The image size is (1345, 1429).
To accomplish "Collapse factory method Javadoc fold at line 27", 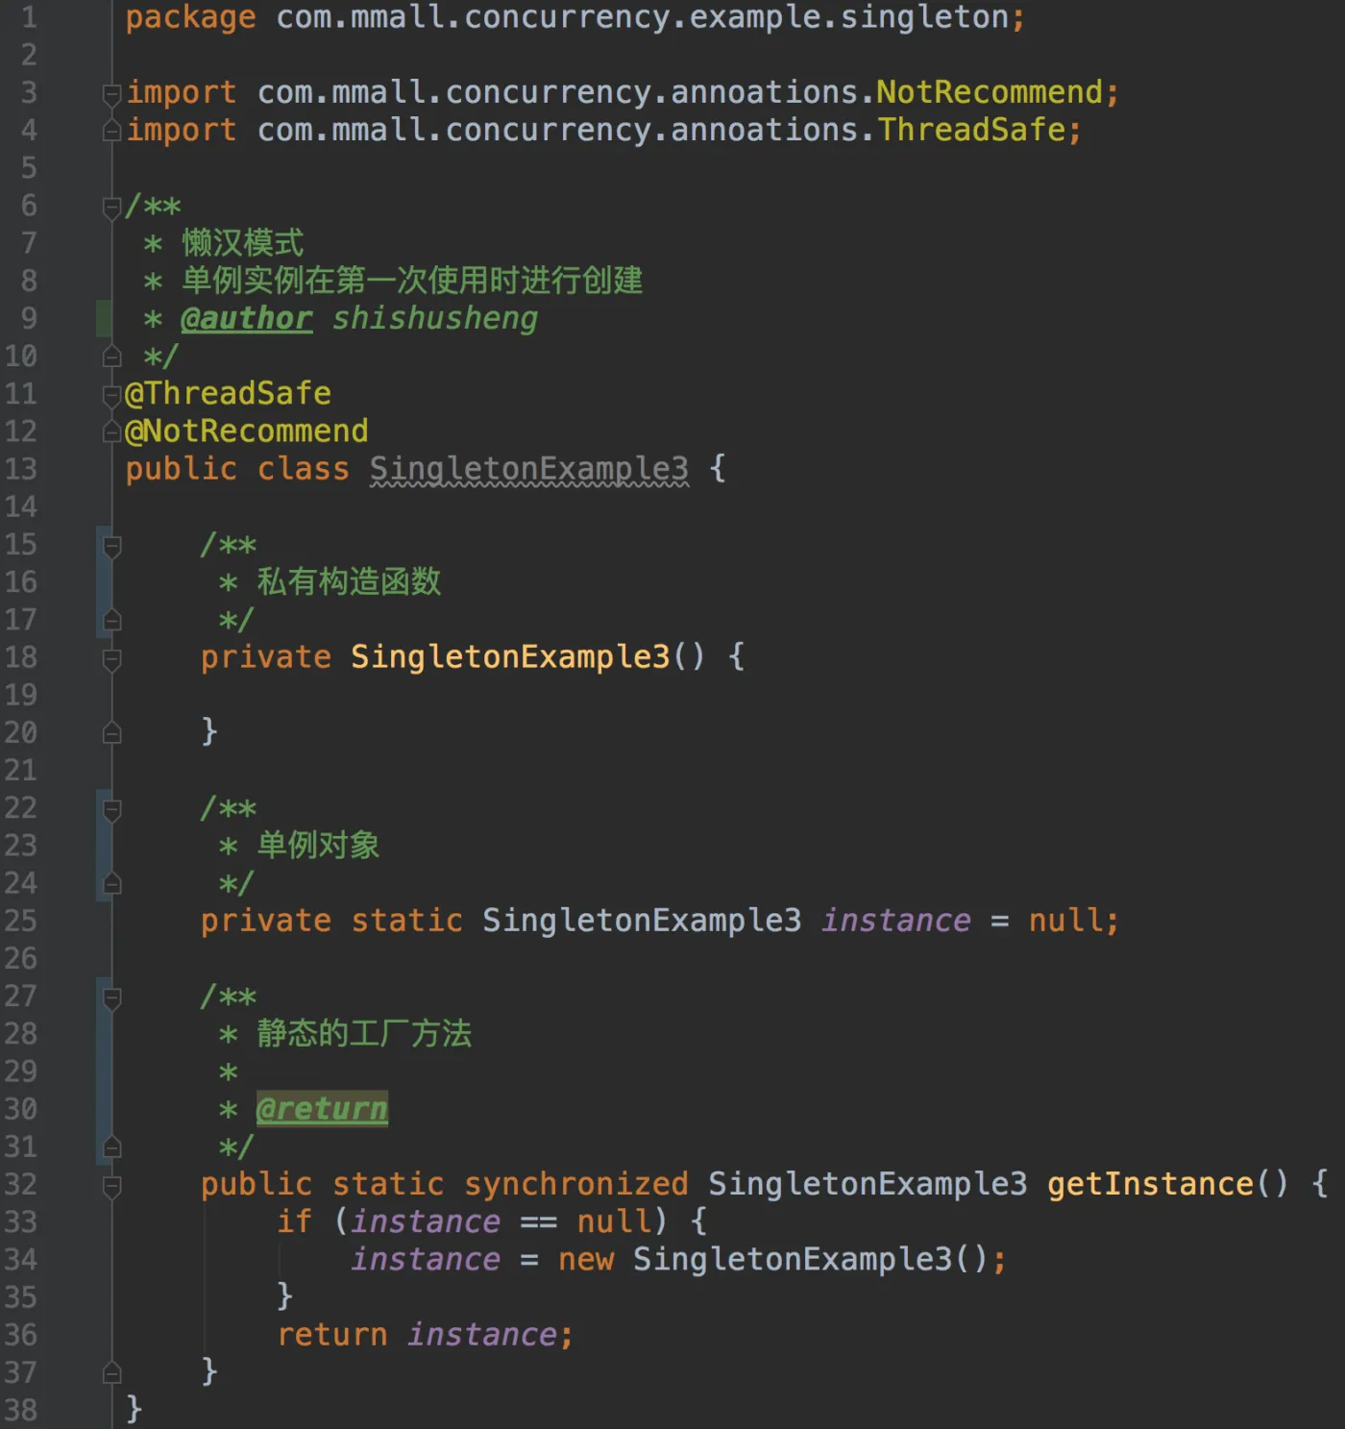I will (111, 998).
